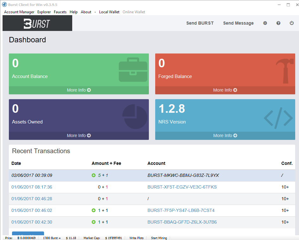
Task: Click the Burst app icon in title bar
Action: point(4,4)
